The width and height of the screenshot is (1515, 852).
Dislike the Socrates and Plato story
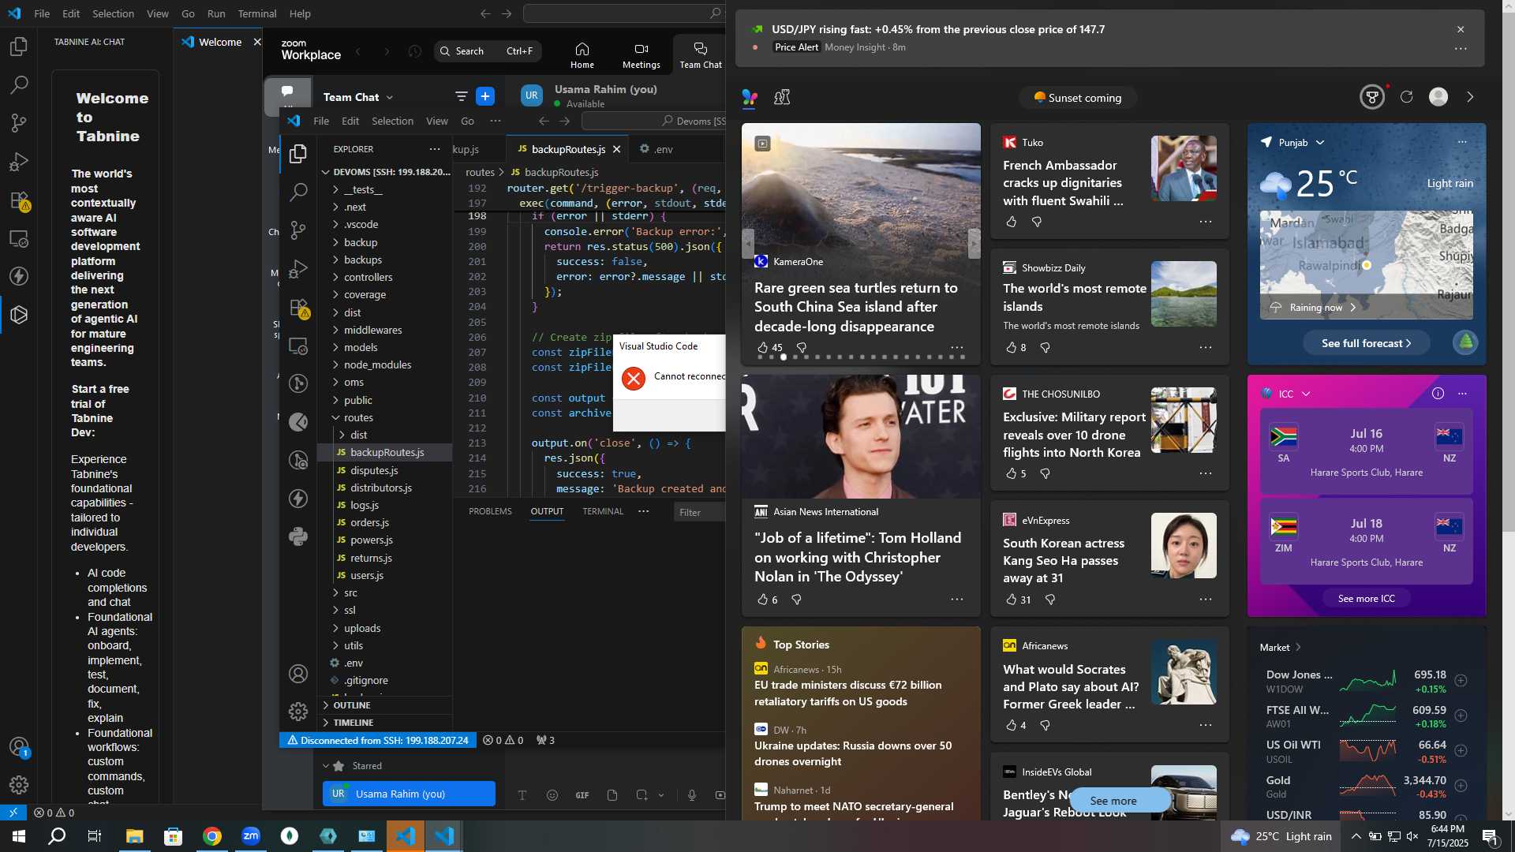point(1045,725)
